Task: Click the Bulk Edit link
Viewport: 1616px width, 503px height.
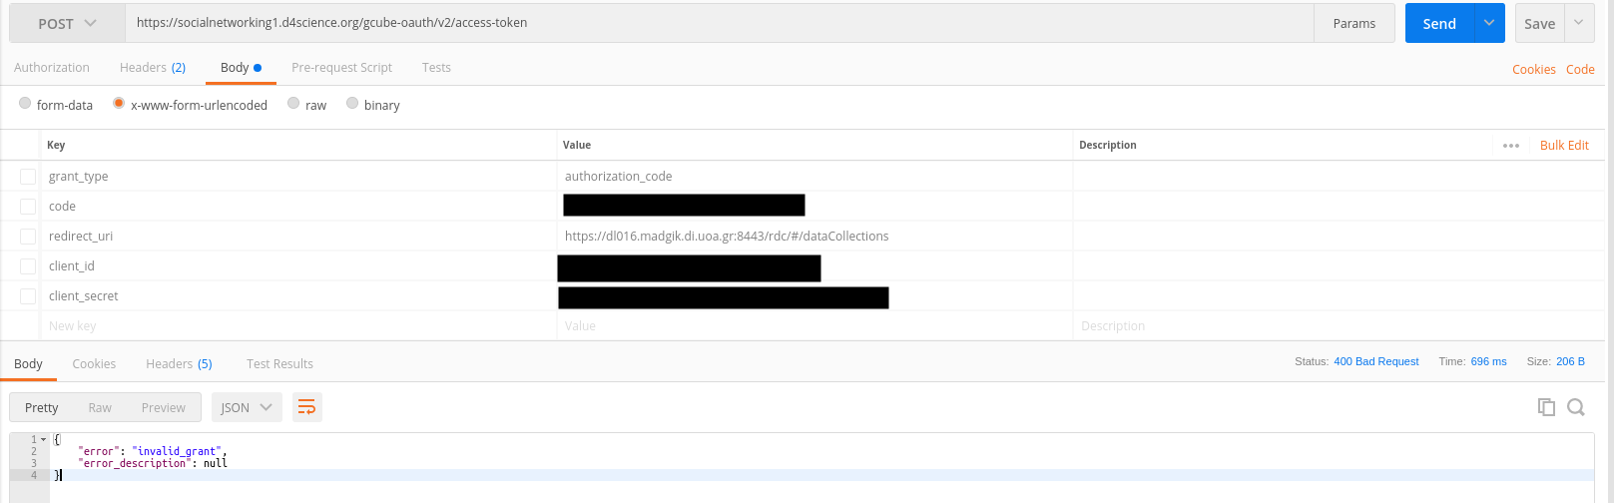Action: (x=1564, y=146)
